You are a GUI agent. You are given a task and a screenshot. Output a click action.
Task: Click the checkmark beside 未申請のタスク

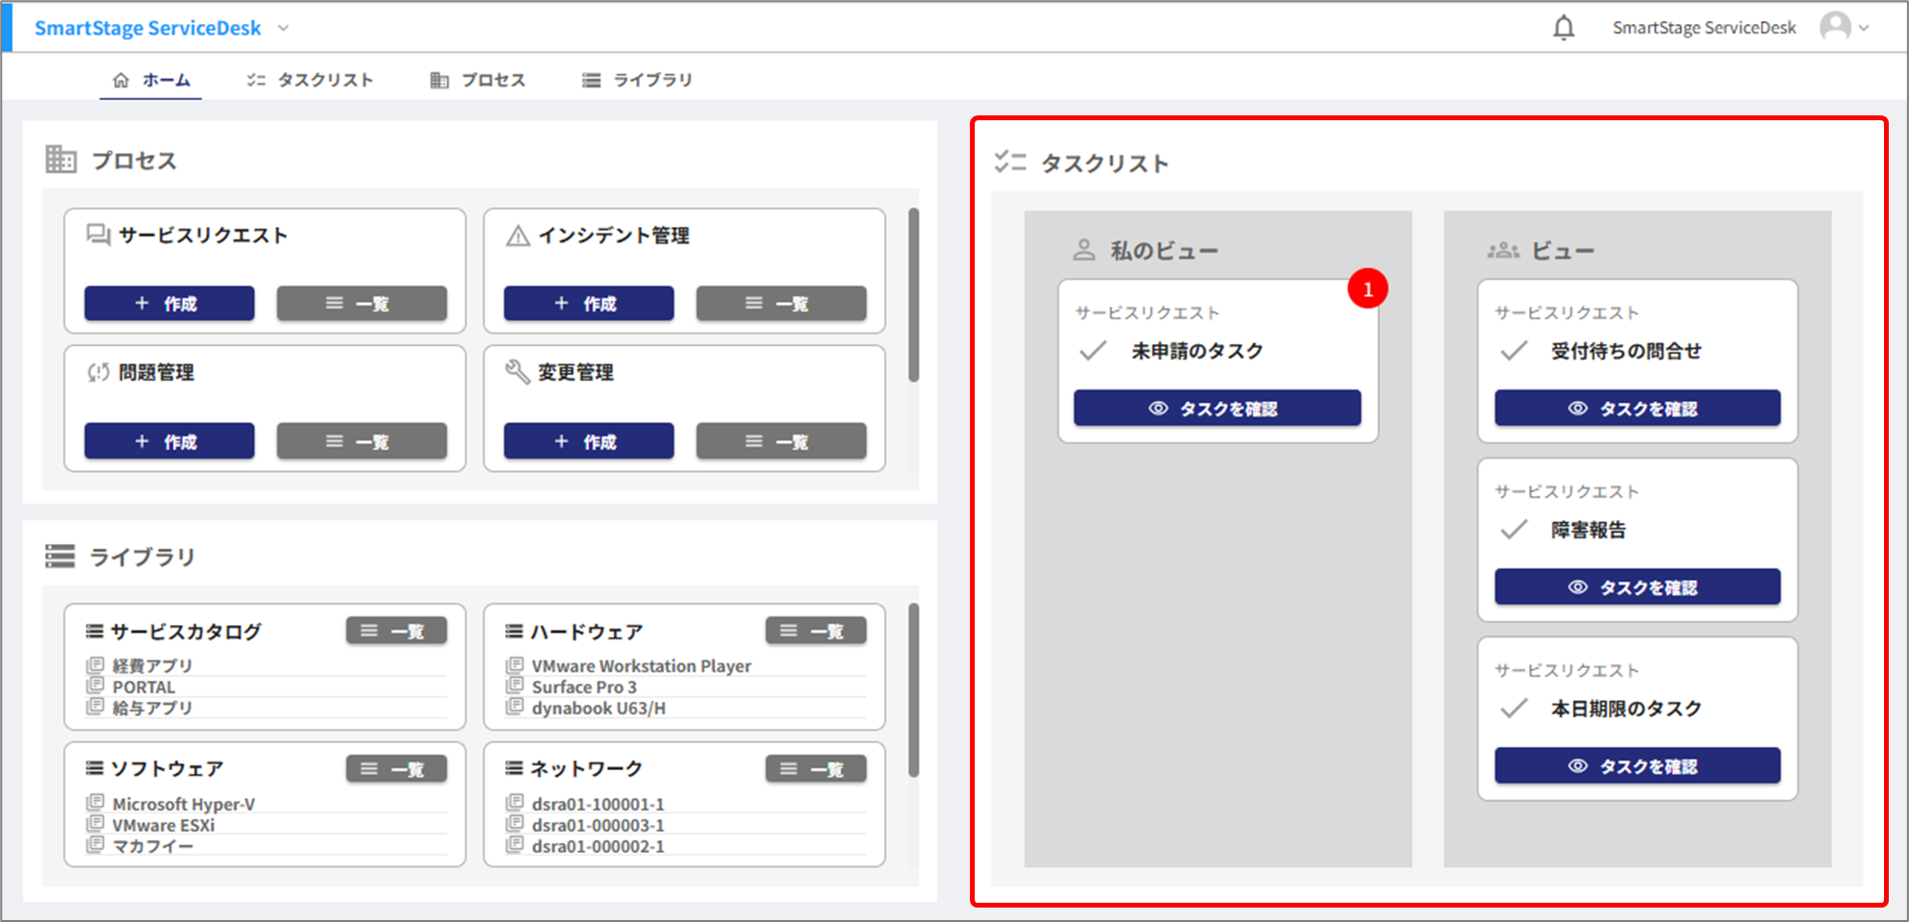point(1093,351)
